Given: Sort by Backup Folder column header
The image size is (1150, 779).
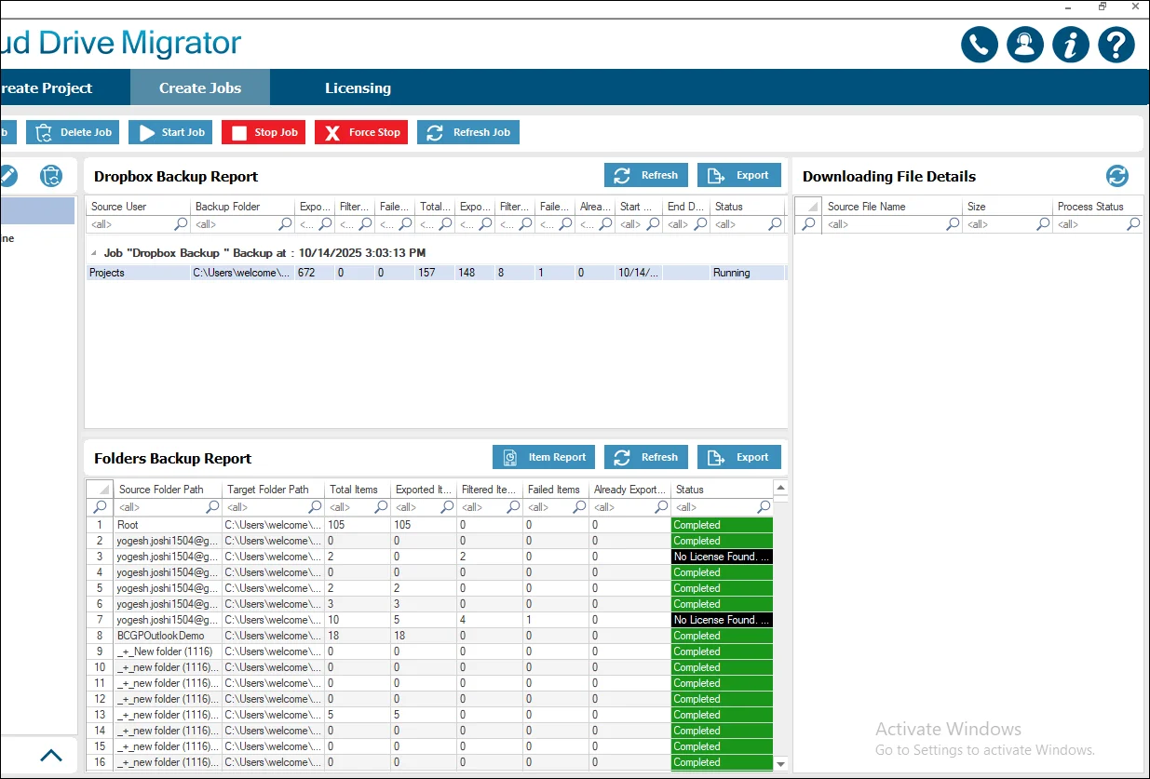Looking at the screenshot, I should [x=242, y=207].
